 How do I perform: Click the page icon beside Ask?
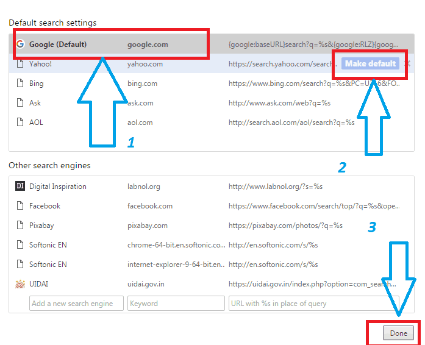coord(20,103)
